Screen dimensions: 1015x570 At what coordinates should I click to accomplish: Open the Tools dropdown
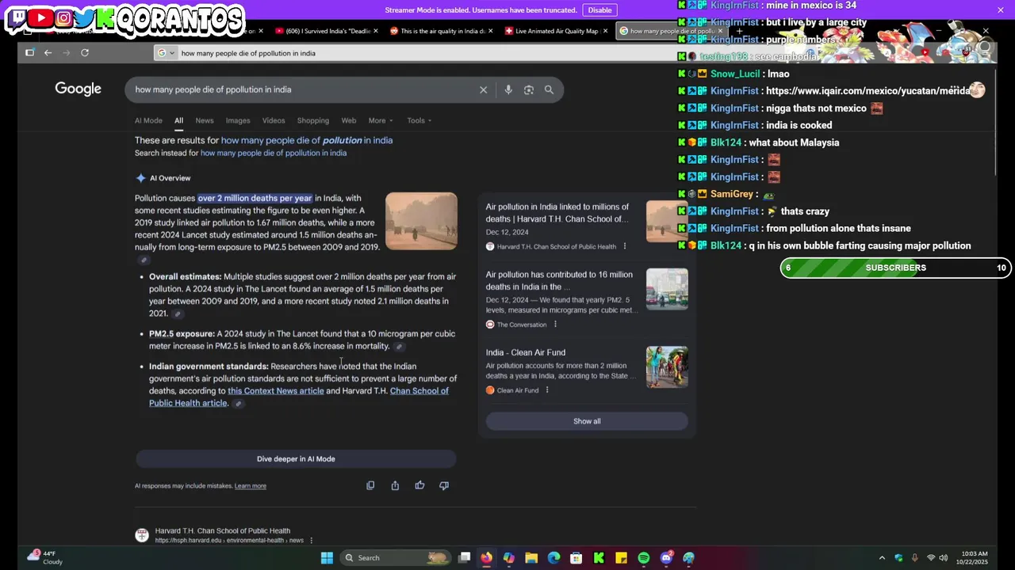pyautogui.click(x=419, y=120)
